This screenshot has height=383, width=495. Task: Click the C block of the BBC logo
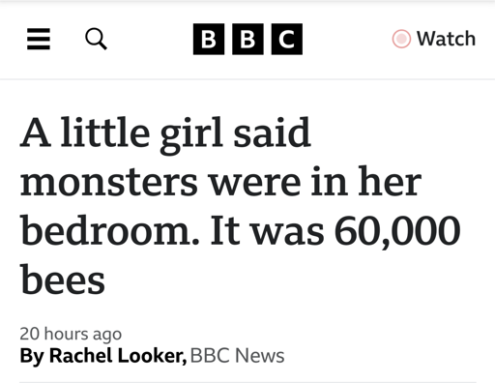click(287, 39)
